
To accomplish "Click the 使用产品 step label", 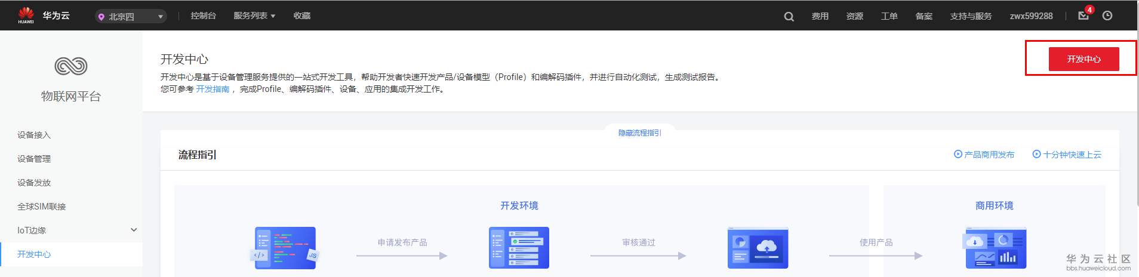I will [x=876, y=242].
